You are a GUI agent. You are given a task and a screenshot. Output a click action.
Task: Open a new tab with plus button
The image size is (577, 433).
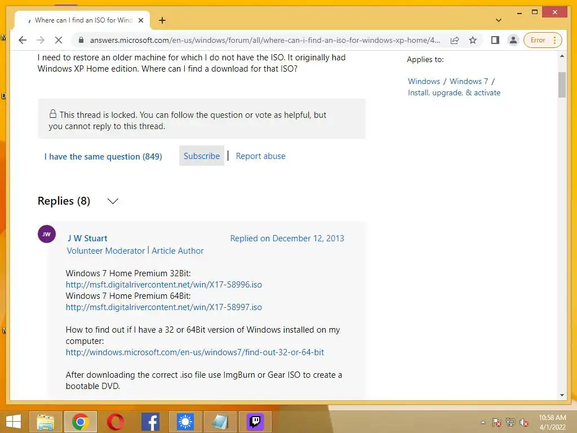[162, 20]
